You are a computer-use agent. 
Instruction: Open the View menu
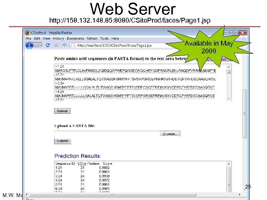point(46,39)
